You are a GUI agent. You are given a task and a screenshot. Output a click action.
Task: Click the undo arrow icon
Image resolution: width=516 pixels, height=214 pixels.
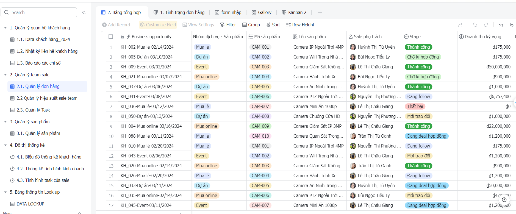(x=475, y=25)
